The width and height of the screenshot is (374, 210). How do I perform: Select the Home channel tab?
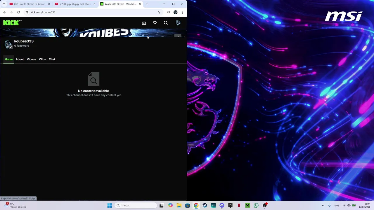(9, 59)
